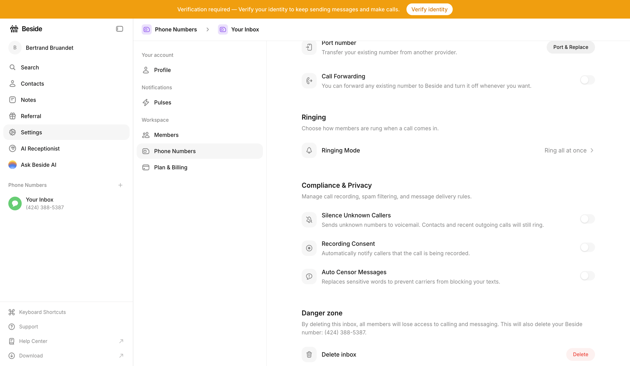Click the green Your Inbox chat icon
Image resolution: width=630 pixels, height=366 pixels.
click(15, 204)
